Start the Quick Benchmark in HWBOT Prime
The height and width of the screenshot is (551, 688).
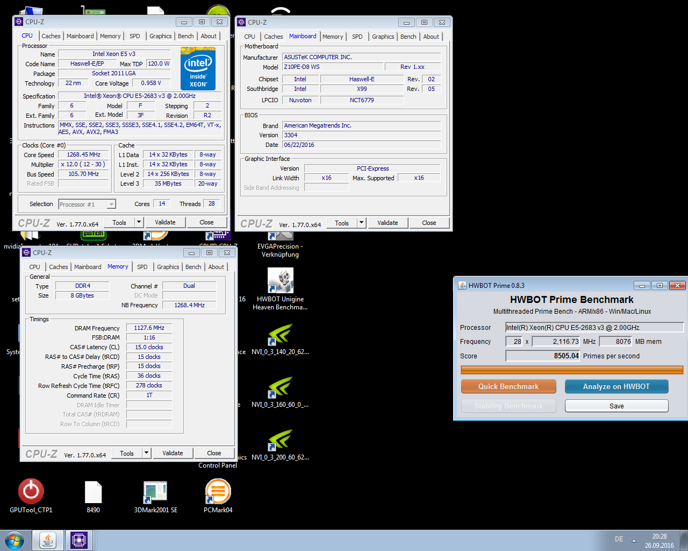tap(508, 386)
